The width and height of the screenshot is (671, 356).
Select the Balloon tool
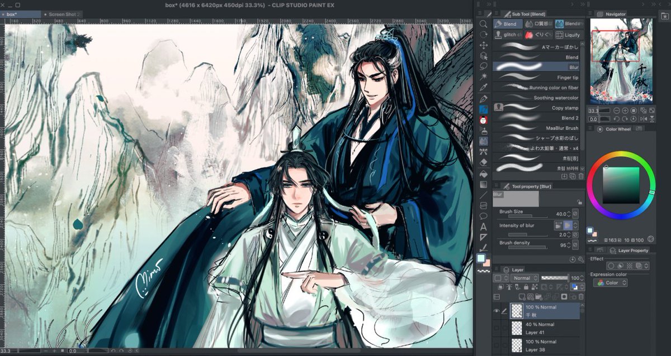click(484, 216)
